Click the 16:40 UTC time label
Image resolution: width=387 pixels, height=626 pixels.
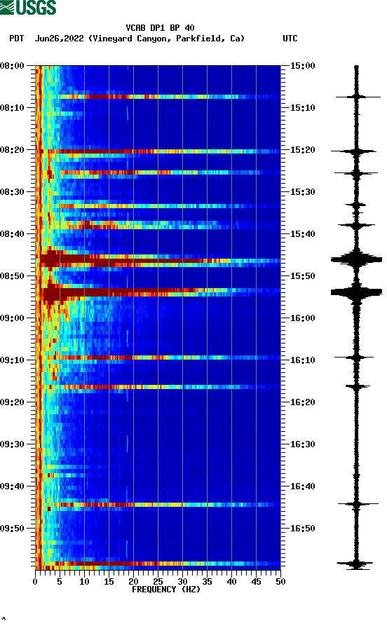tap(302, 486)
